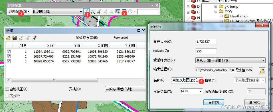Click the Auto Registration wand icon
Image resolution: width=273 pixels, height=112 pixels.
pyautogui.click(x=93, y=12)
